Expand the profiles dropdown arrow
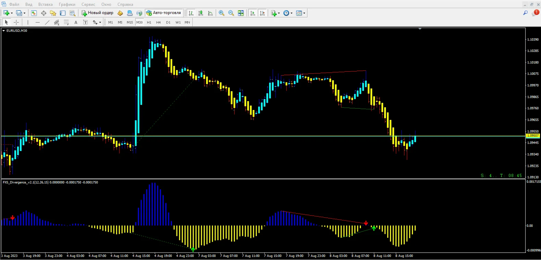 pyautogui.click(x=24, y=13)
